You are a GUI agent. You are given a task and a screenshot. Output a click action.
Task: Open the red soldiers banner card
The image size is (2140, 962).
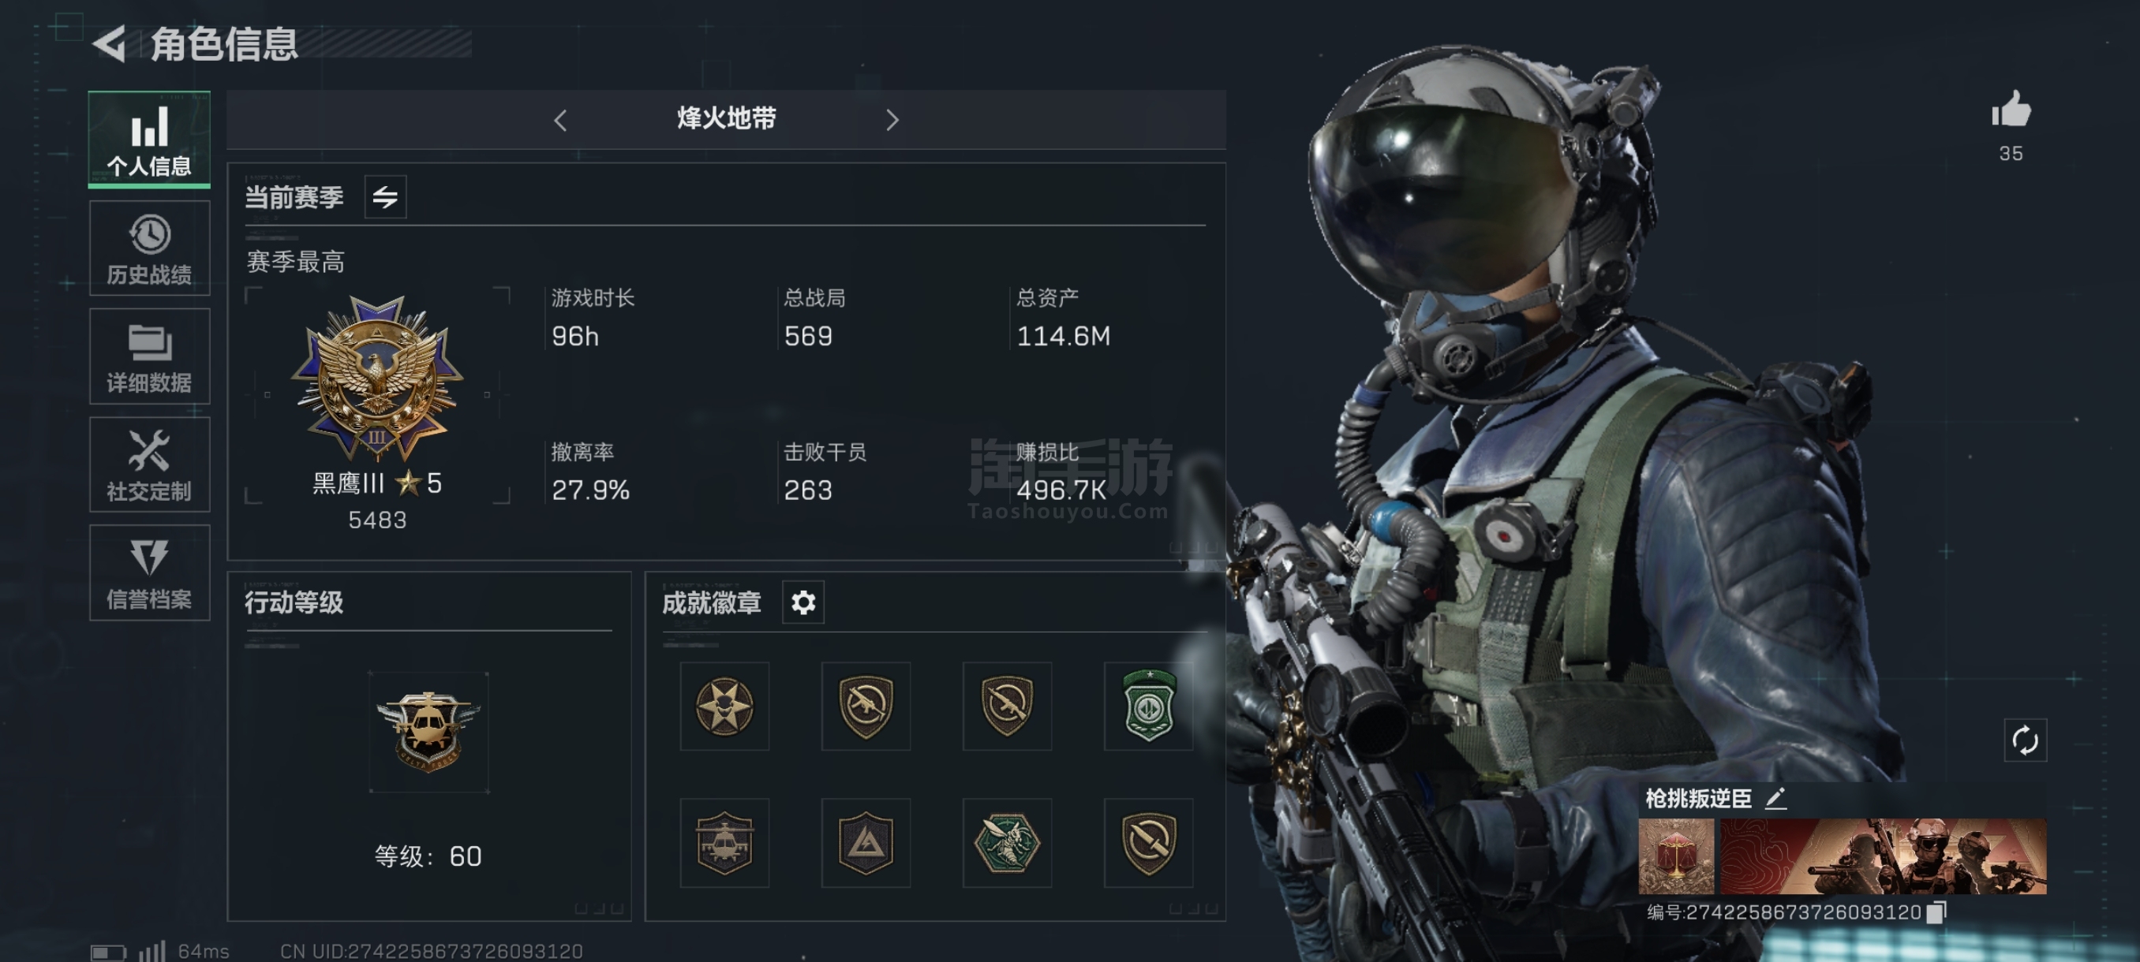[x=1883, y=856]
